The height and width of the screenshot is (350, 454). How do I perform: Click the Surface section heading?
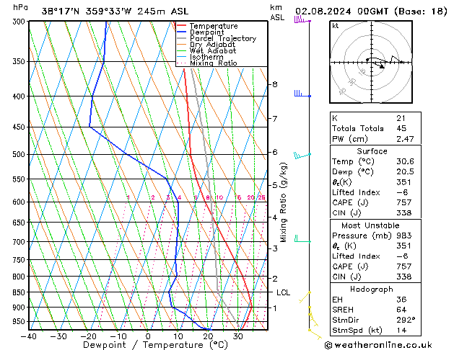[372, 151]
